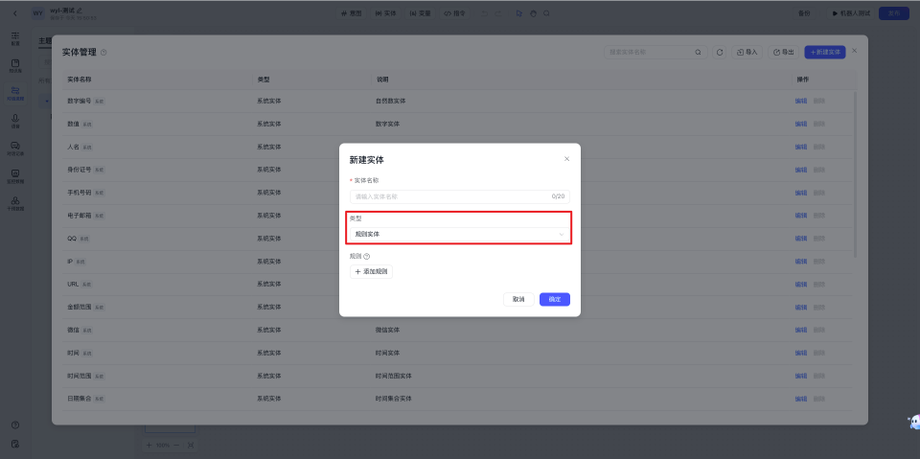Screen dimensions: 920x459
Task: Click the back arrow in top bar
Action: coord(15,13)
